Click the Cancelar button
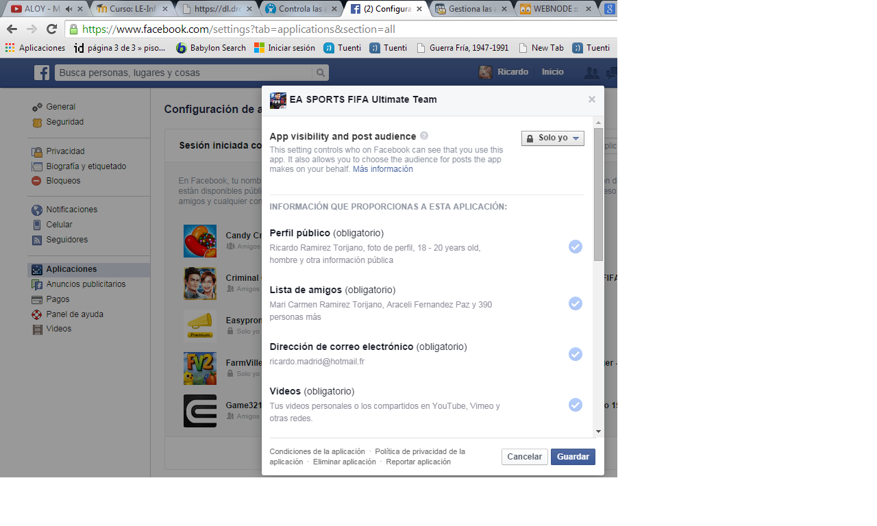 coord(525,457)
